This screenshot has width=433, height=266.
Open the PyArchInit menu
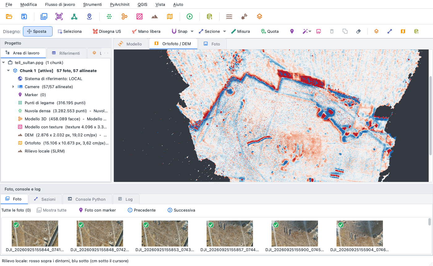coord(120,4)
